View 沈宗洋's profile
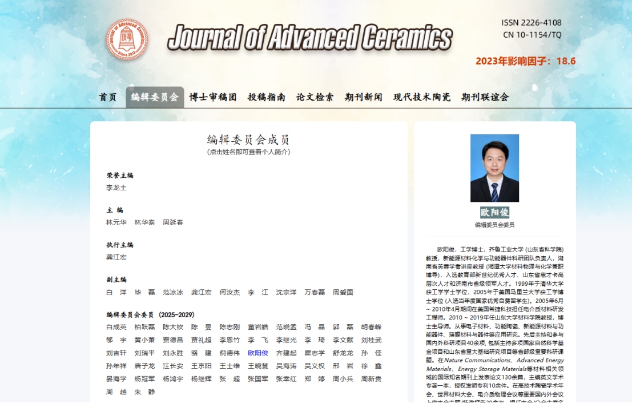Screen dimensions: 632x403 pyautogui.click(x=286, y=293)
